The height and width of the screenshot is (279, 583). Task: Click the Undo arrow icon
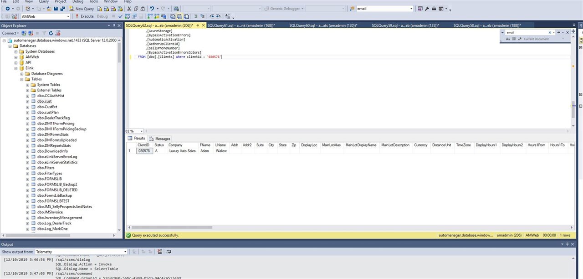tap(152, 9)
